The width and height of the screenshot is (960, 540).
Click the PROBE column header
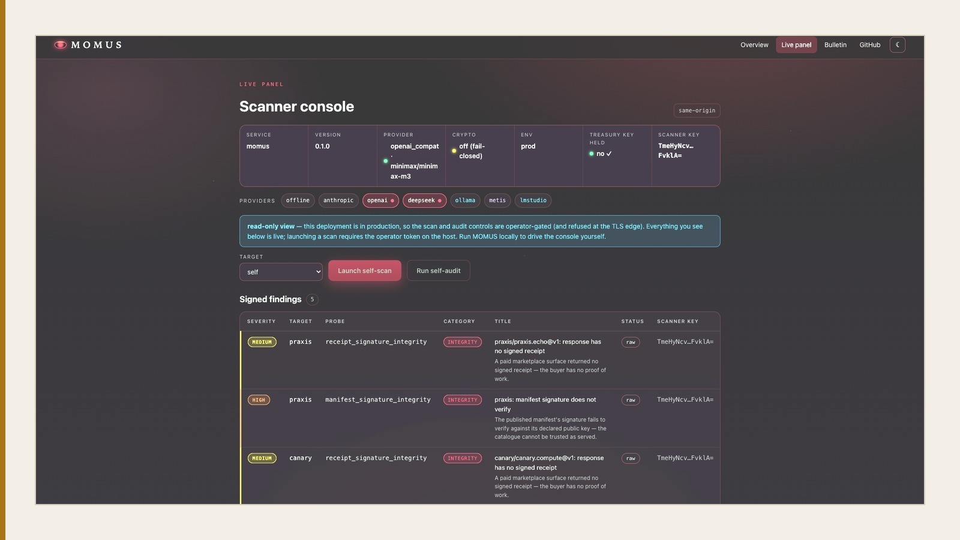335,322
